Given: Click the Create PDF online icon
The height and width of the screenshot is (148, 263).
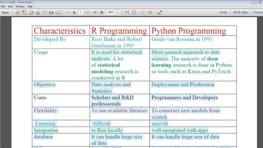Looking at the screenshot, I should [x=18, y=12].
